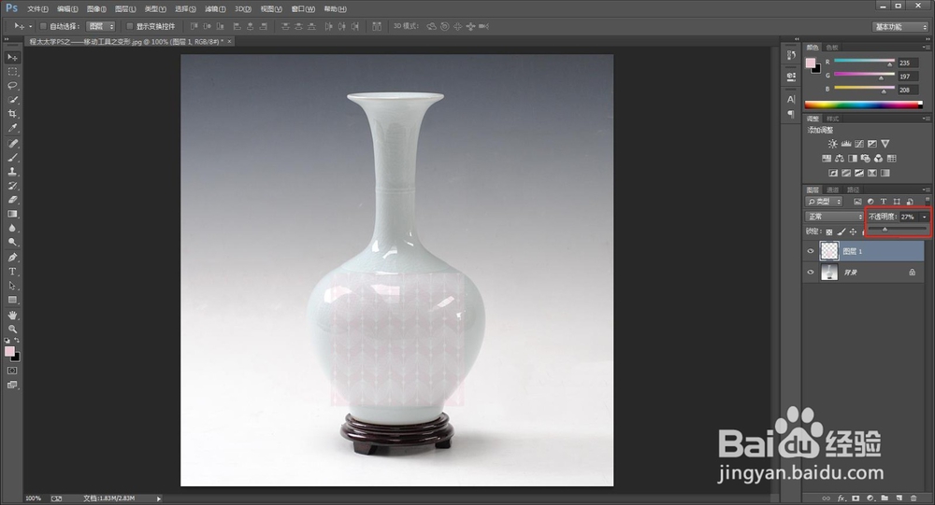Select the Eraser tool
The width and height of the screenshot is (935, 505).
point(12,200)
